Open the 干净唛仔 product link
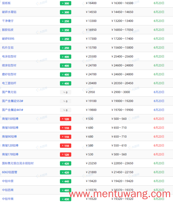This screenshot has height=202, width=173. click(x=8, y=21)
